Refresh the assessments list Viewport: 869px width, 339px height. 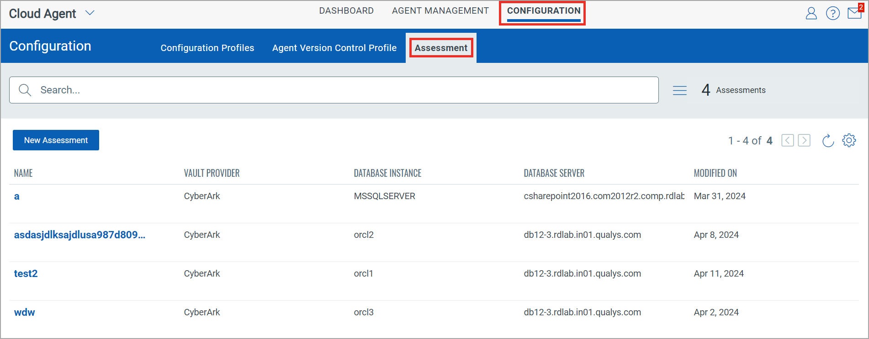click(x=828, y=141)
